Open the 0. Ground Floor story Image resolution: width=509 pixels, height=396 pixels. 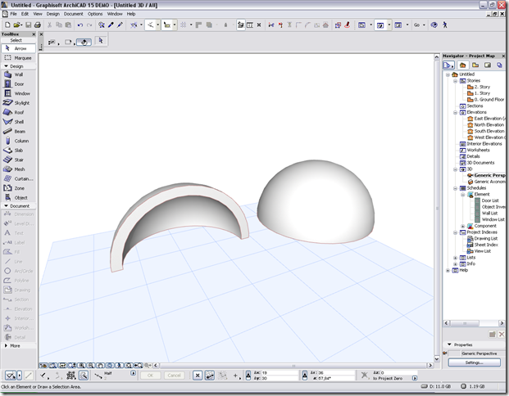[x=489, y=100]
